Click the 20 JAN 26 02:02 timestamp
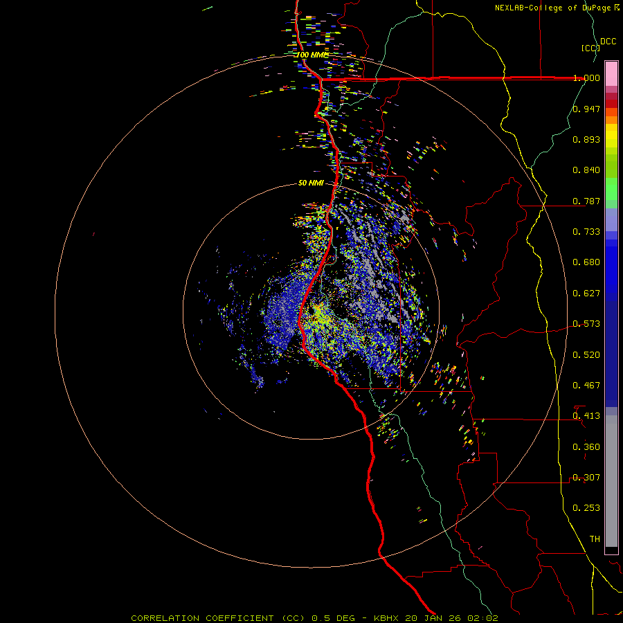Image resolution: width=623 pixels, height=623 pixels. [452, 618]
